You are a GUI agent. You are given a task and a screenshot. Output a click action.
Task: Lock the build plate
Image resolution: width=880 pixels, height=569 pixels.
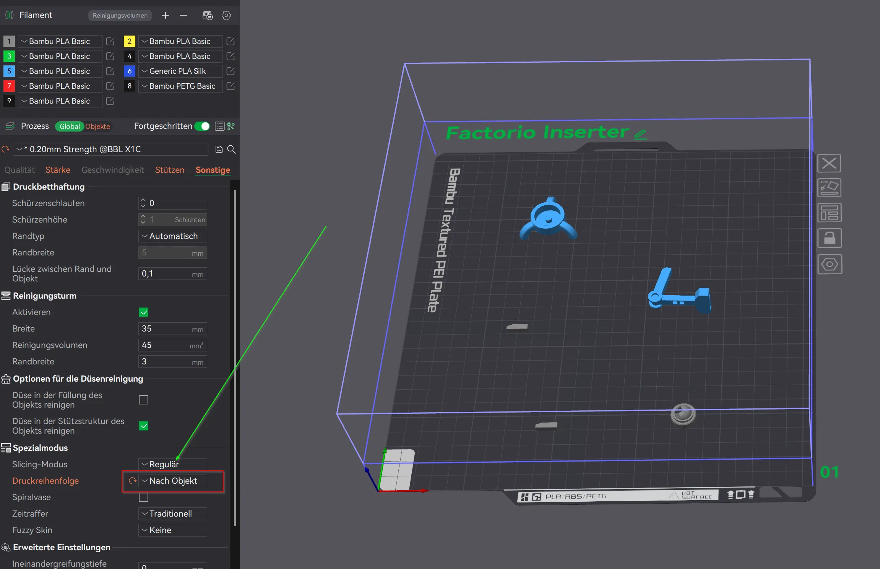829,238
